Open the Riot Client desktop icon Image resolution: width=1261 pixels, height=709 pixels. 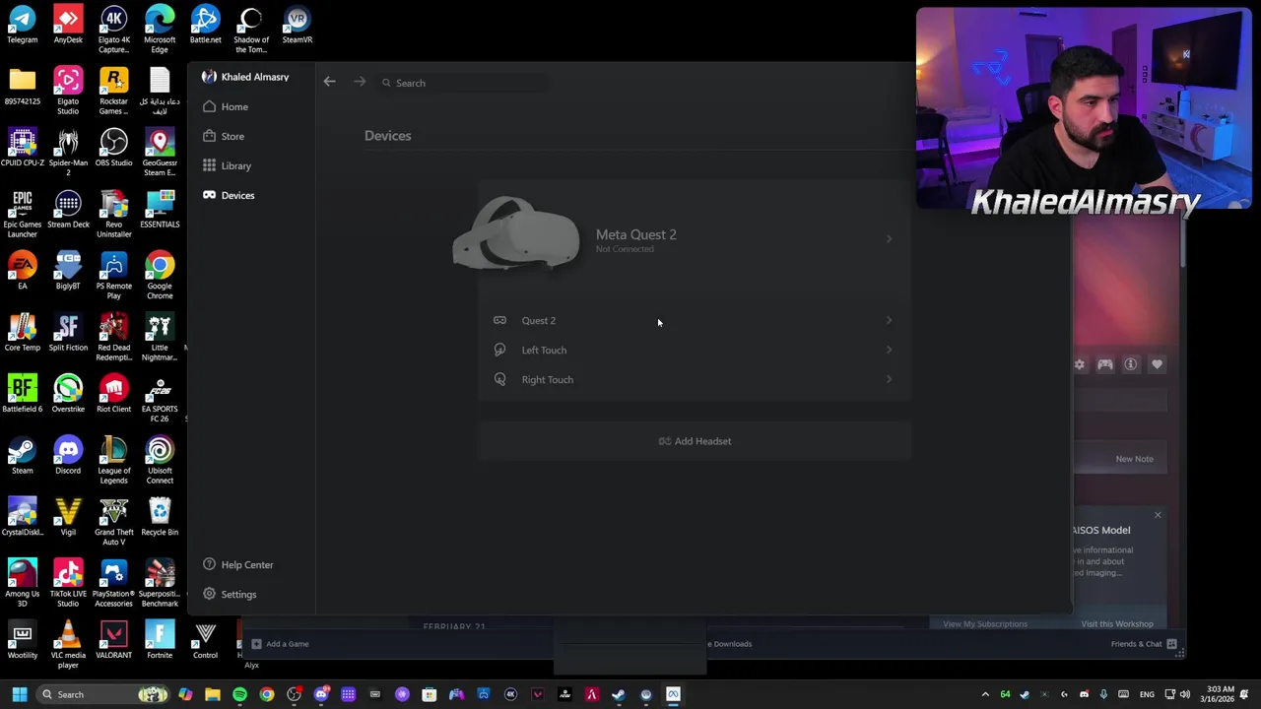[x=113, y=395]
